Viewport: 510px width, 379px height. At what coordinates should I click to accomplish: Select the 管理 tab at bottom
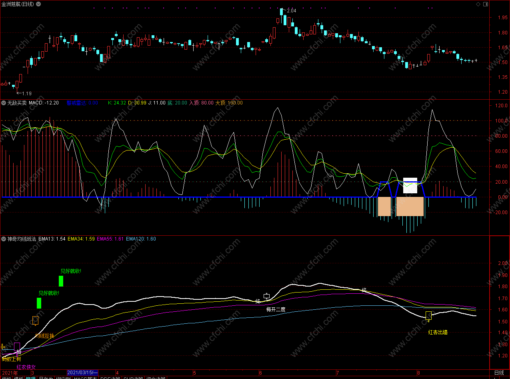tap(30, 377)
